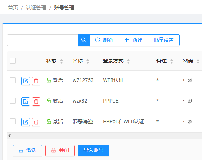Click the w712753 name cell
Screen dimensions: 202x160
pos(83,80)
